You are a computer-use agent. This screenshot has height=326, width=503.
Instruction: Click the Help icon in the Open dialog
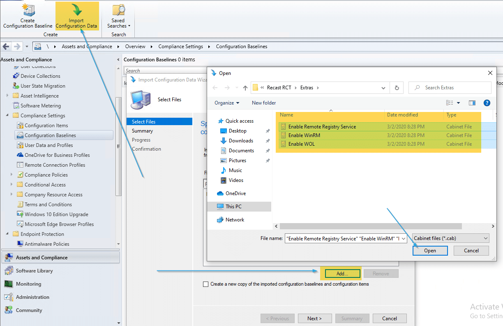point(487,103)
